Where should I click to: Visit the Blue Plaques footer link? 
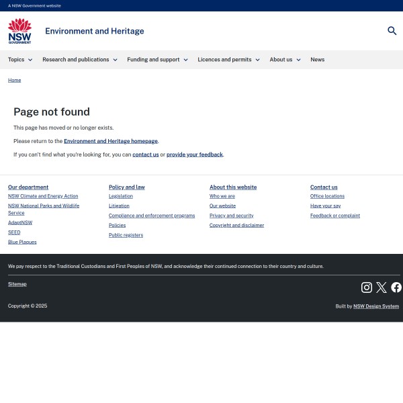point(22,242)
